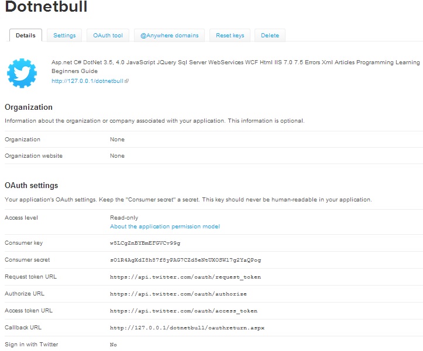Click the Request token URL label
This screenshot has height=351, width=423.
pyautogui.click(x=31, y=277)
